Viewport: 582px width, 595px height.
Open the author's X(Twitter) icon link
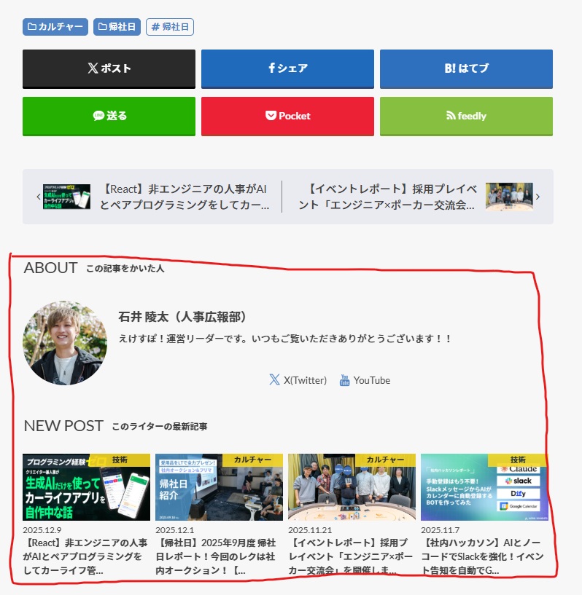point(274,380)
